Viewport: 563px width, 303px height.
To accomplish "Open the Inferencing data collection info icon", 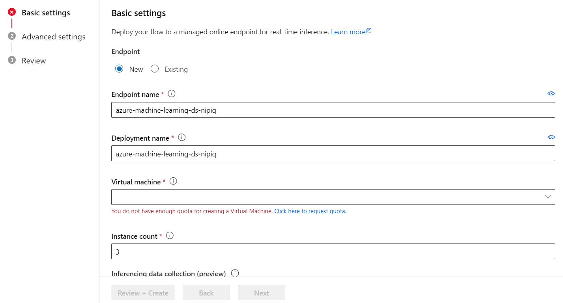I will click(x=235, y=272).
